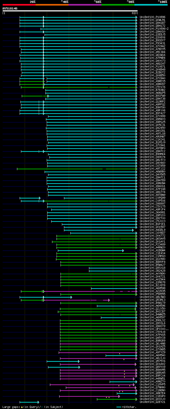This screenshot has height=409, width=170.
Task: Select label UniRef100_O98997
Action: pyautogui.click(x=152, y=204)
